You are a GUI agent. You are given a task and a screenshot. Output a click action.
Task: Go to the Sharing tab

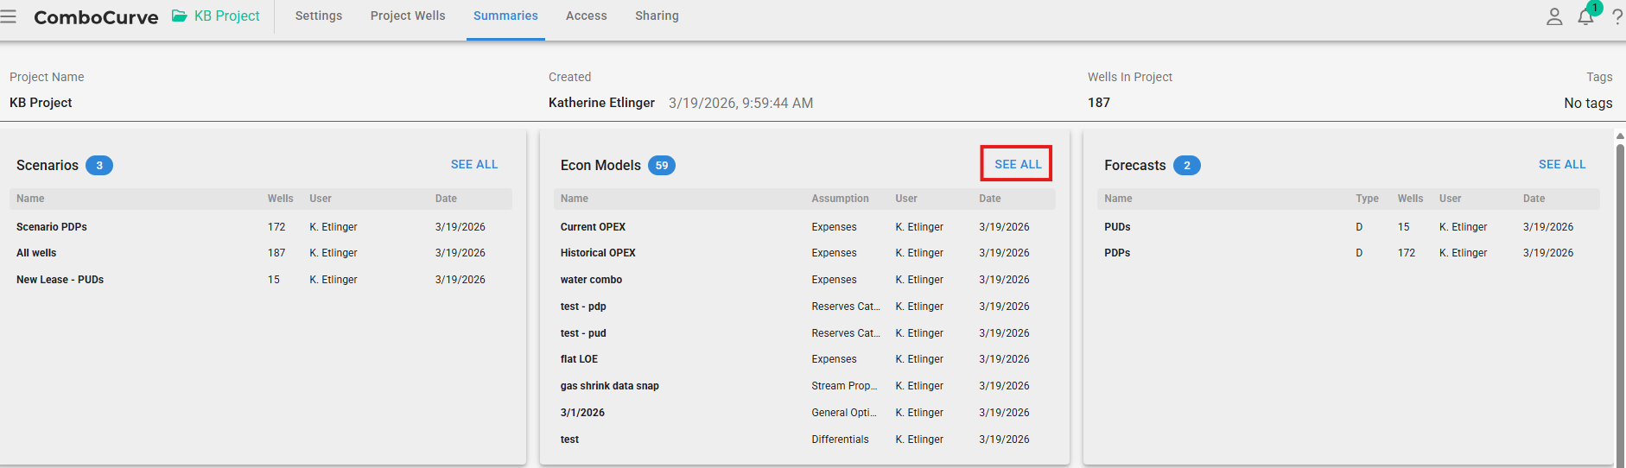[657, 16]
